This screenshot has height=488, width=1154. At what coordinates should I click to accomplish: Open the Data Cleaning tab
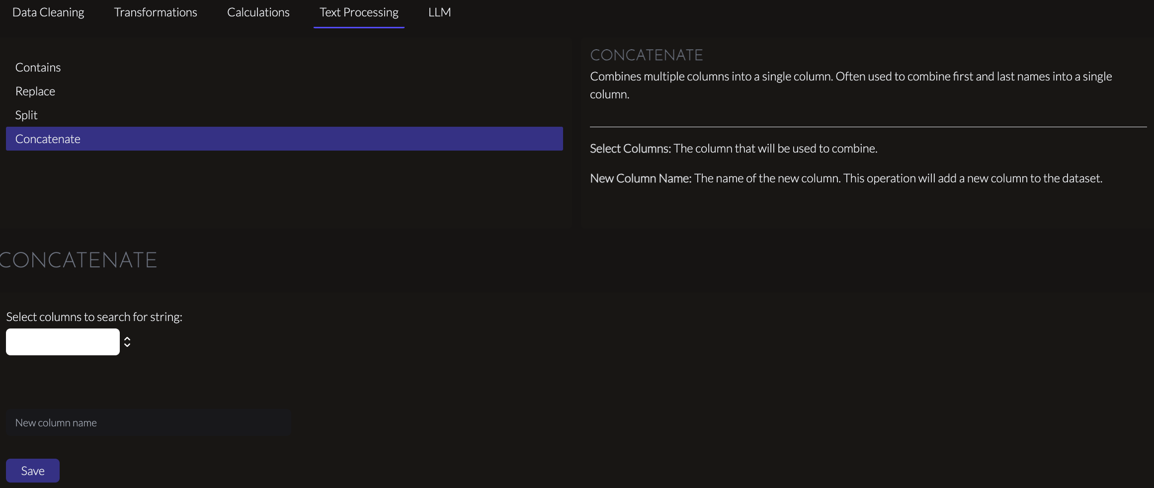click(x=48, y=12)
